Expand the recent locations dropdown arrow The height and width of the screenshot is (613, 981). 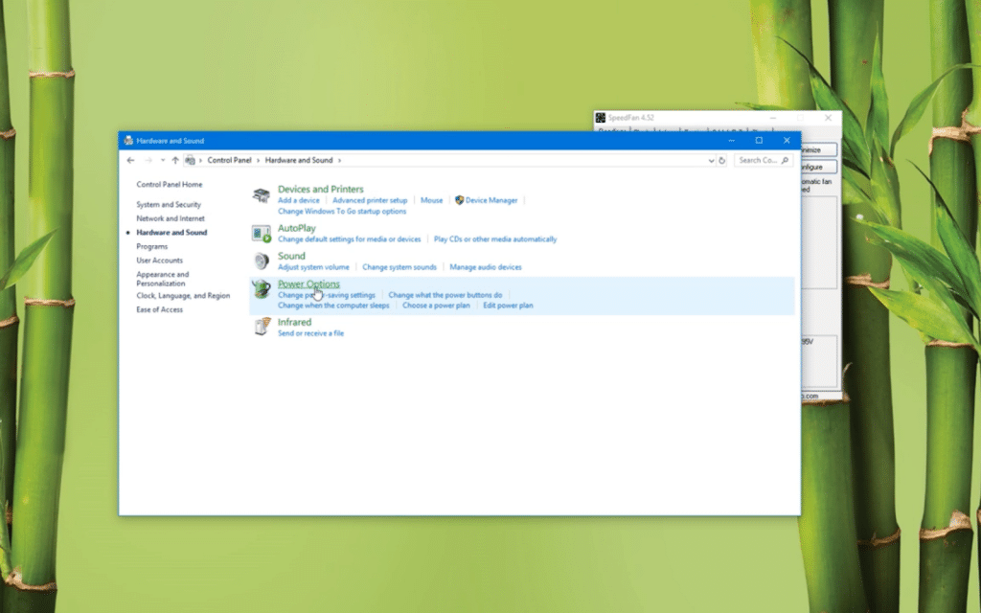pos(163,161)
